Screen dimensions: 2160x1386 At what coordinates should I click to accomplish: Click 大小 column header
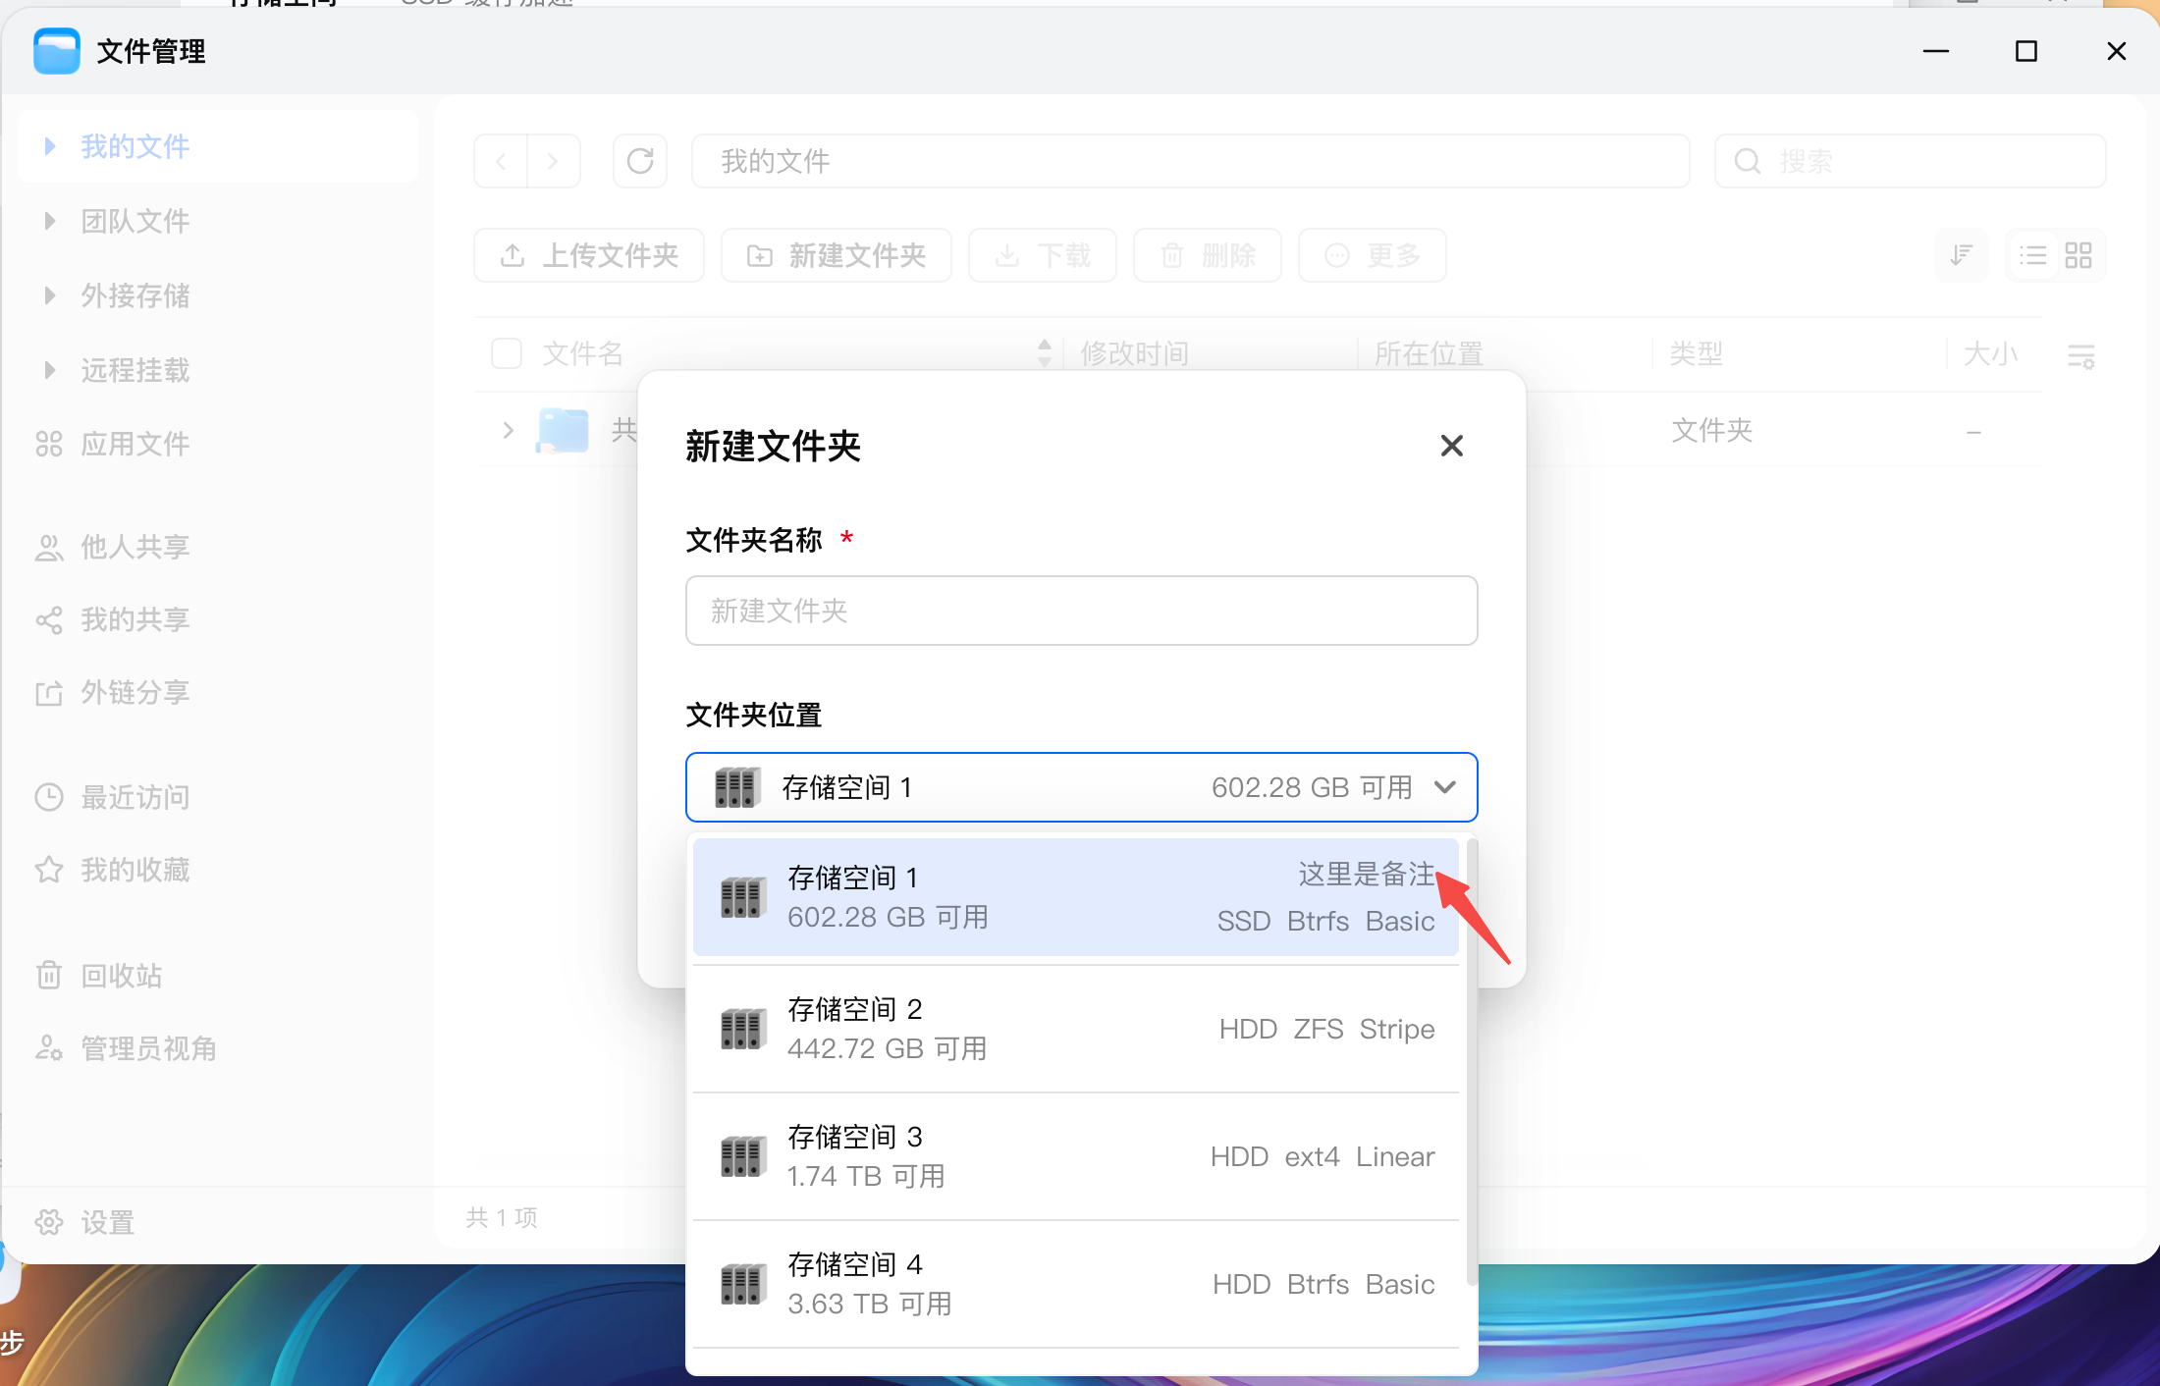click(x=1990, y=353)
